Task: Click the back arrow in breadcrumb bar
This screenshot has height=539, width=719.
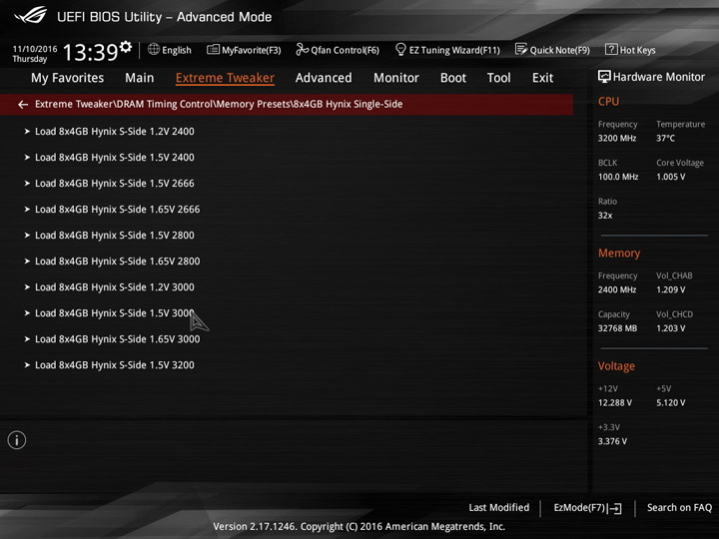Action: click(x=23, y=105)
